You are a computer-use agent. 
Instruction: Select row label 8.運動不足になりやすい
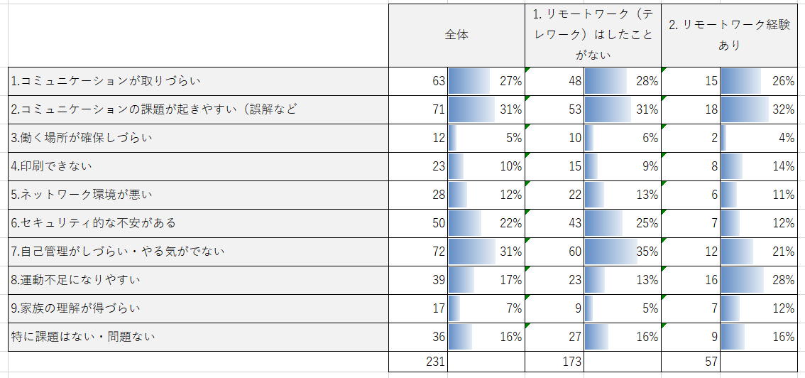[198, 280]
